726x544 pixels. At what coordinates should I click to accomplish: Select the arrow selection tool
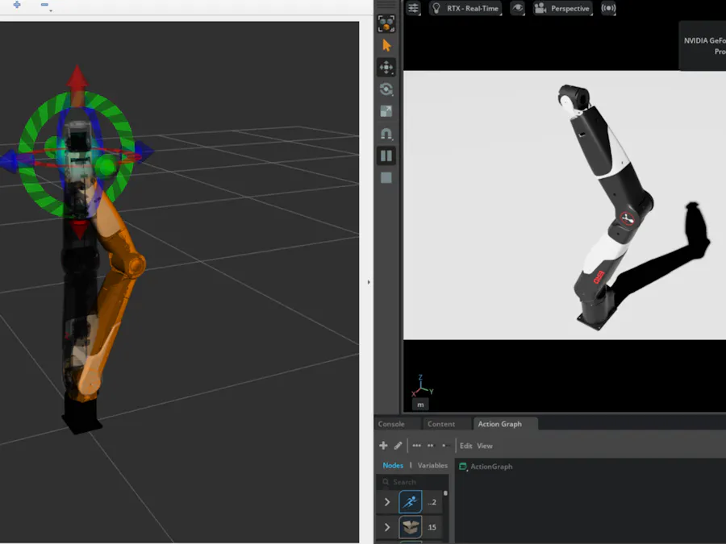click(386, 46)
